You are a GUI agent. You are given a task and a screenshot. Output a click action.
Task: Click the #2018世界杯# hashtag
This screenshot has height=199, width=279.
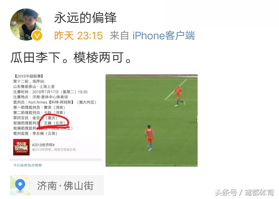(43, 145)
